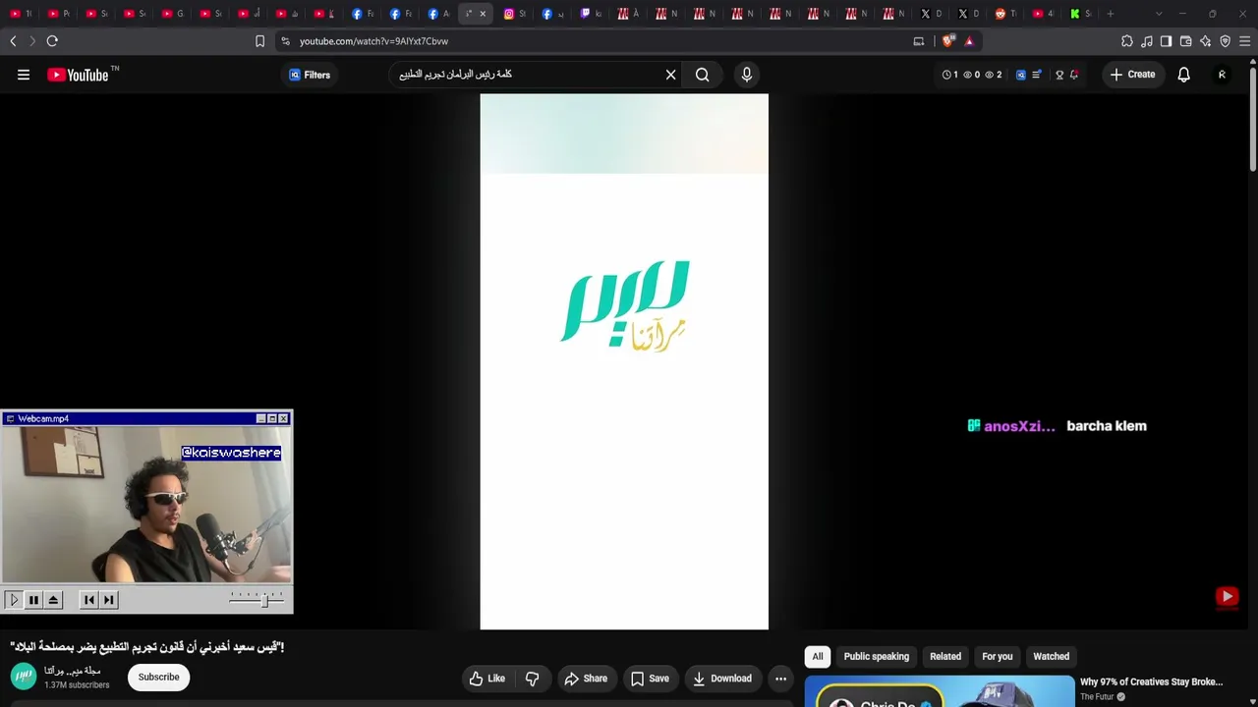Expand the tab search chevron
Image resolution: width=1258 pixels, height=707 pixels.
coord(1159,14)
